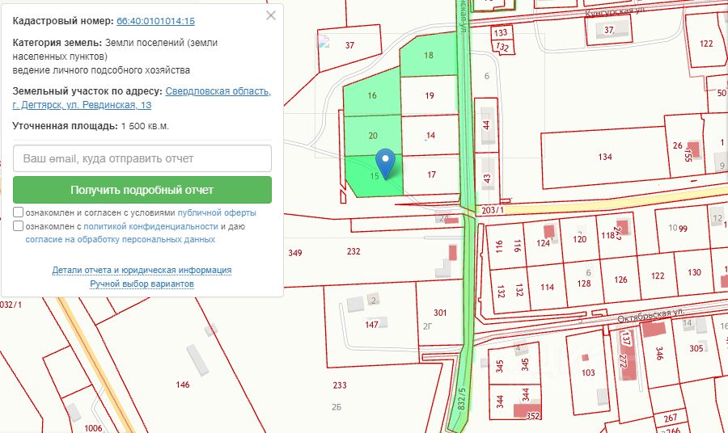Viewport: 728px width, 433px height.
Task: Click Получить подробный отчет button
Action: pos(142,190)
